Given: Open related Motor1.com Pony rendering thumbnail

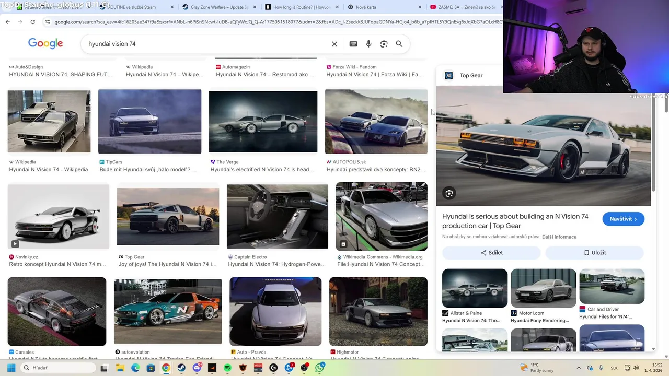Looking at the screenshot, I should 544,288.
